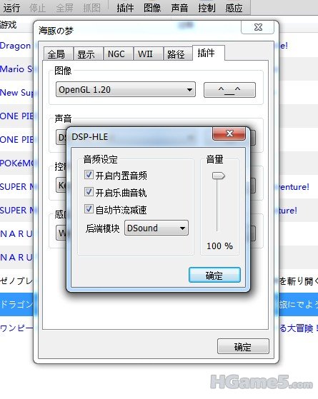Click the 运行 toolbar button
Screen dimensions: 318x399
11,8
